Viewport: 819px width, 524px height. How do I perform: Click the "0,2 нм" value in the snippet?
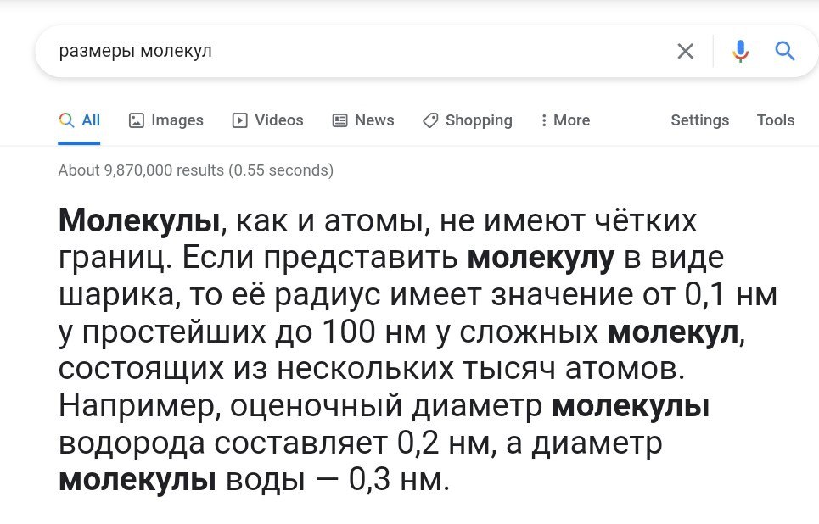coord(444,443)
